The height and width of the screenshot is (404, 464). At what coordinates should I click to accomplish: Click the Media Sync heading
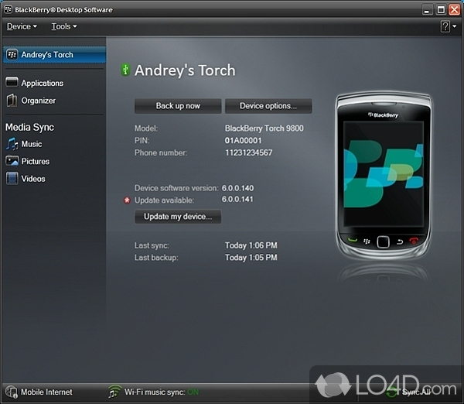(29, 128)
